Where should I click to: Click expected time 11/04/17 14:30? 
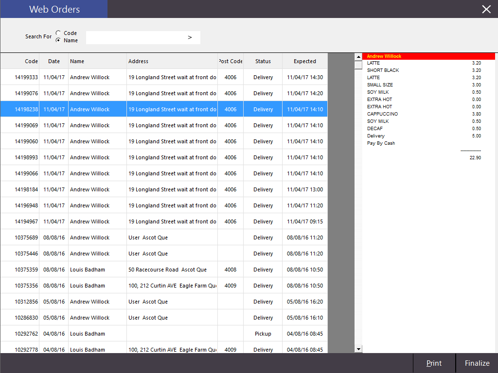point(305,77)
